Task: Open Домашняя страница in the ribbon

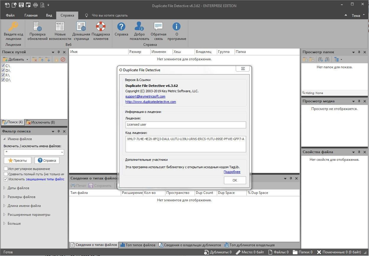Action: (x=81, y=31)
